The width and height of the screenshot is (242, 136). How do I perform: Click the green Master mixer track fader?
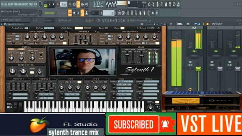point(198,69)
